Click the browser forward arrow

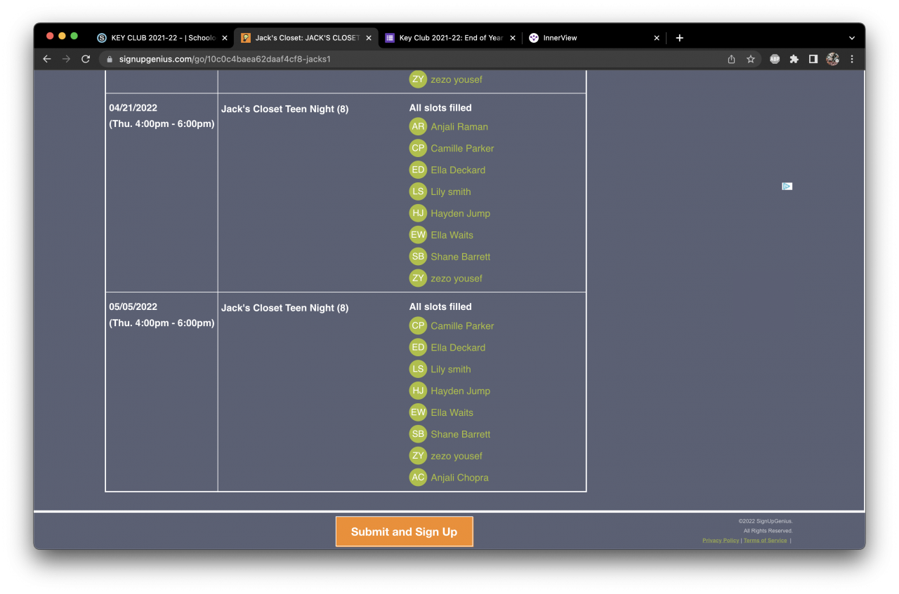tap(66, 59)
